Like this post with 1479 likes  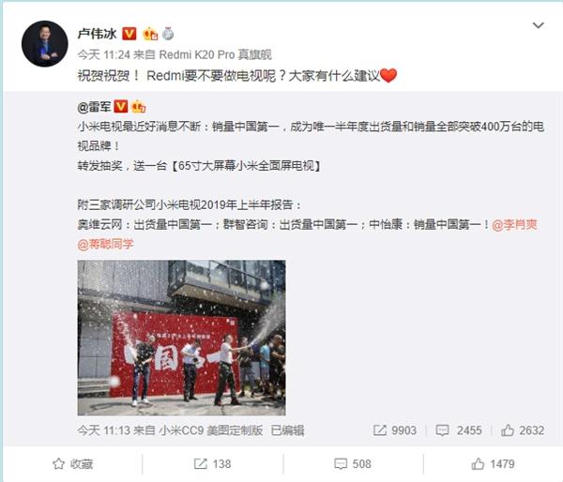click(x=493, y=463)
